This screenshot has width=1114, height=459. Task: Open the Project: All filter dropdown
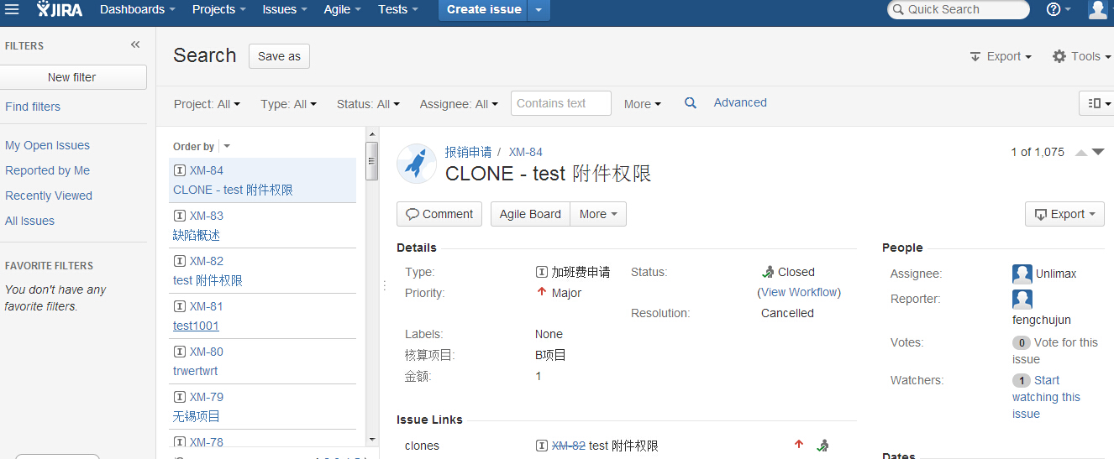[x=207, y=104]
